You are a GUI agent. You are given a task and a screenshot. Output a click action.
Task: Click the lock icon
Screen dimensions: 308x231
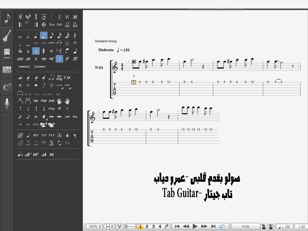67,135
